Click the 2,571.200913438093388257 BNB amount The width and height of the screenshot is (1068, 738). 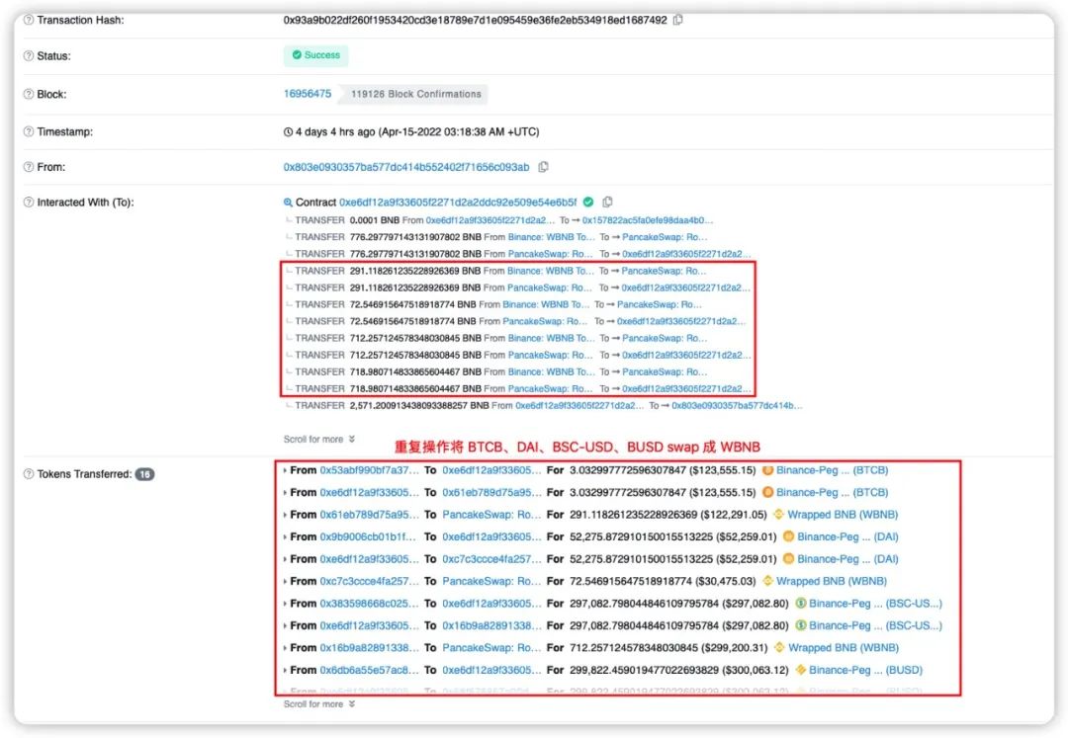pyautogui.click(x=419, y=405)
